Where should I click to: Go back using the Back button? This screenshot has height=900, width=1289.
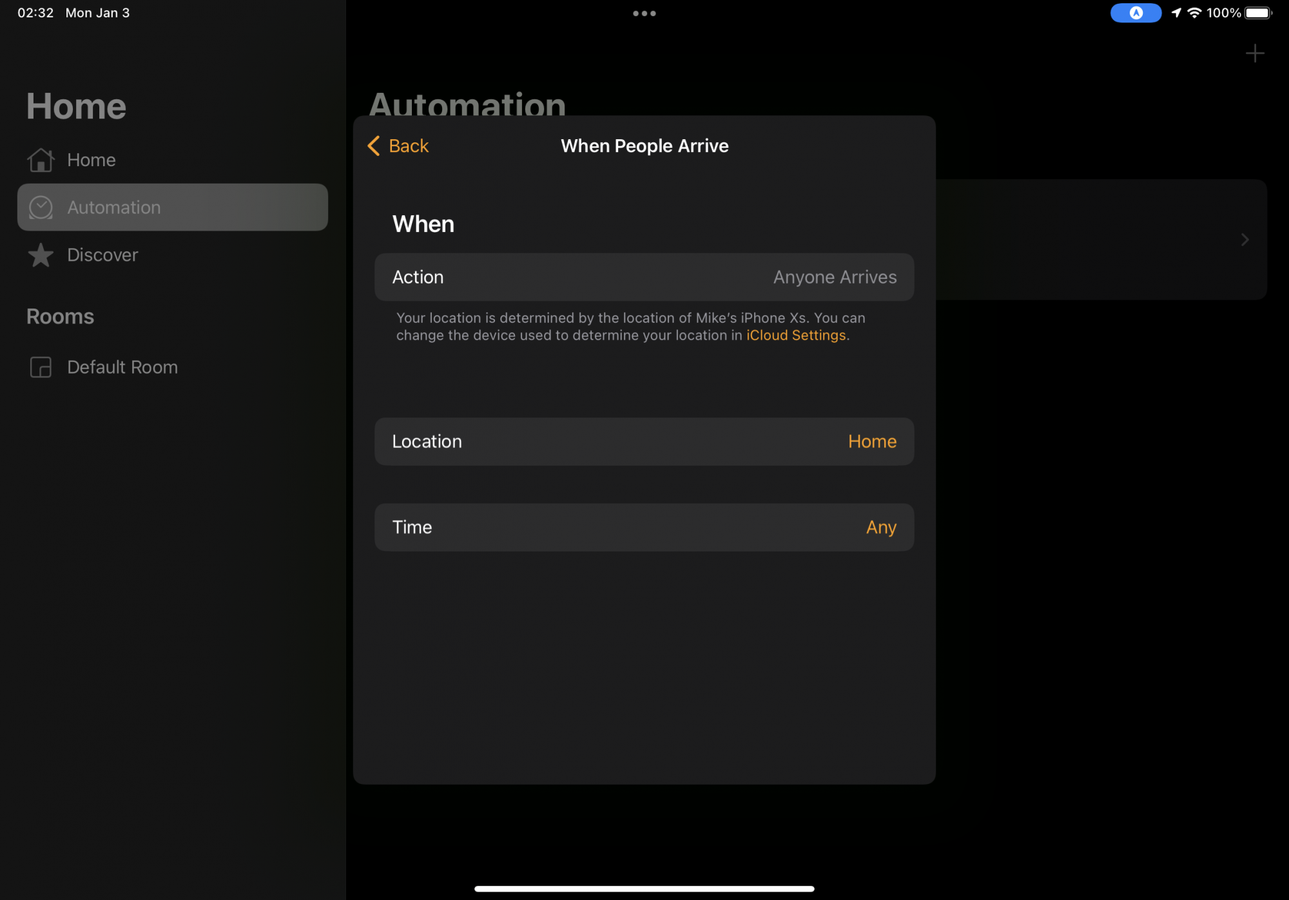coord(409,146)
